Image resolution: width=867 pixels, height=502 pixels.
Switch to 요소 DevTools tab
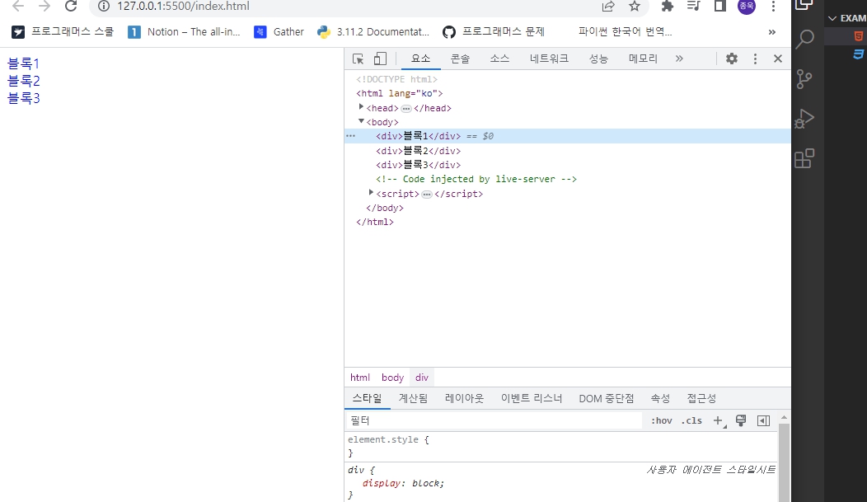tap(420, 59)
